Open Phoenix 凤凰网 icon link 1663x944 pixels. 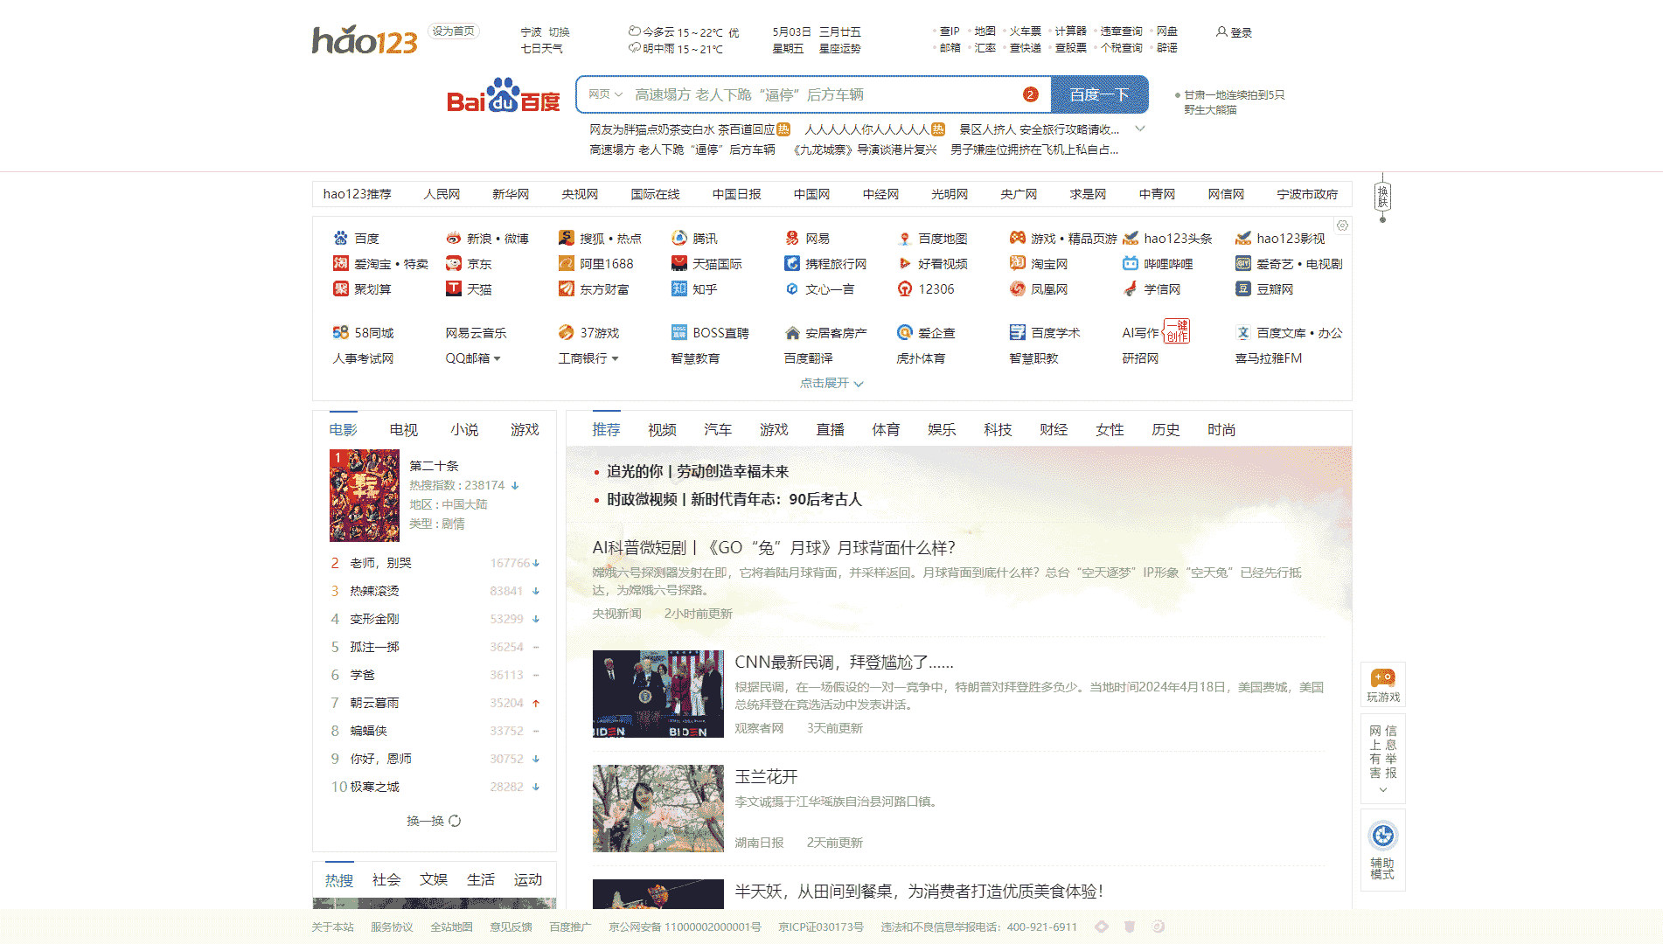click(1017, 288)
